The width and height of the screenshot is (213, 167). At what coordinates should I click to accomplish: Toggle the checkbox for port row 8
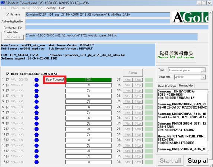point(7,118)
